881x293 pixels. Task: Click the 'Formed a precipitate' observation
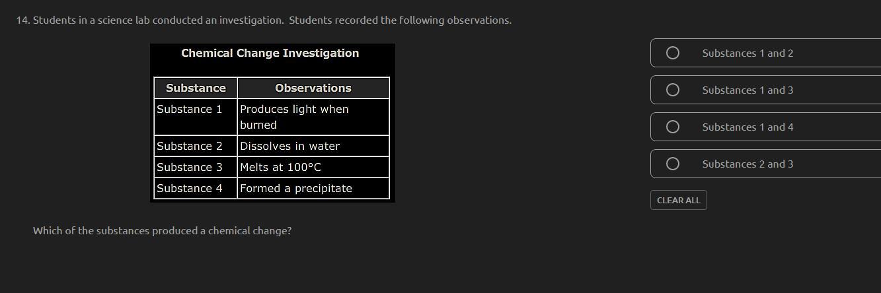tap(295, 189)
